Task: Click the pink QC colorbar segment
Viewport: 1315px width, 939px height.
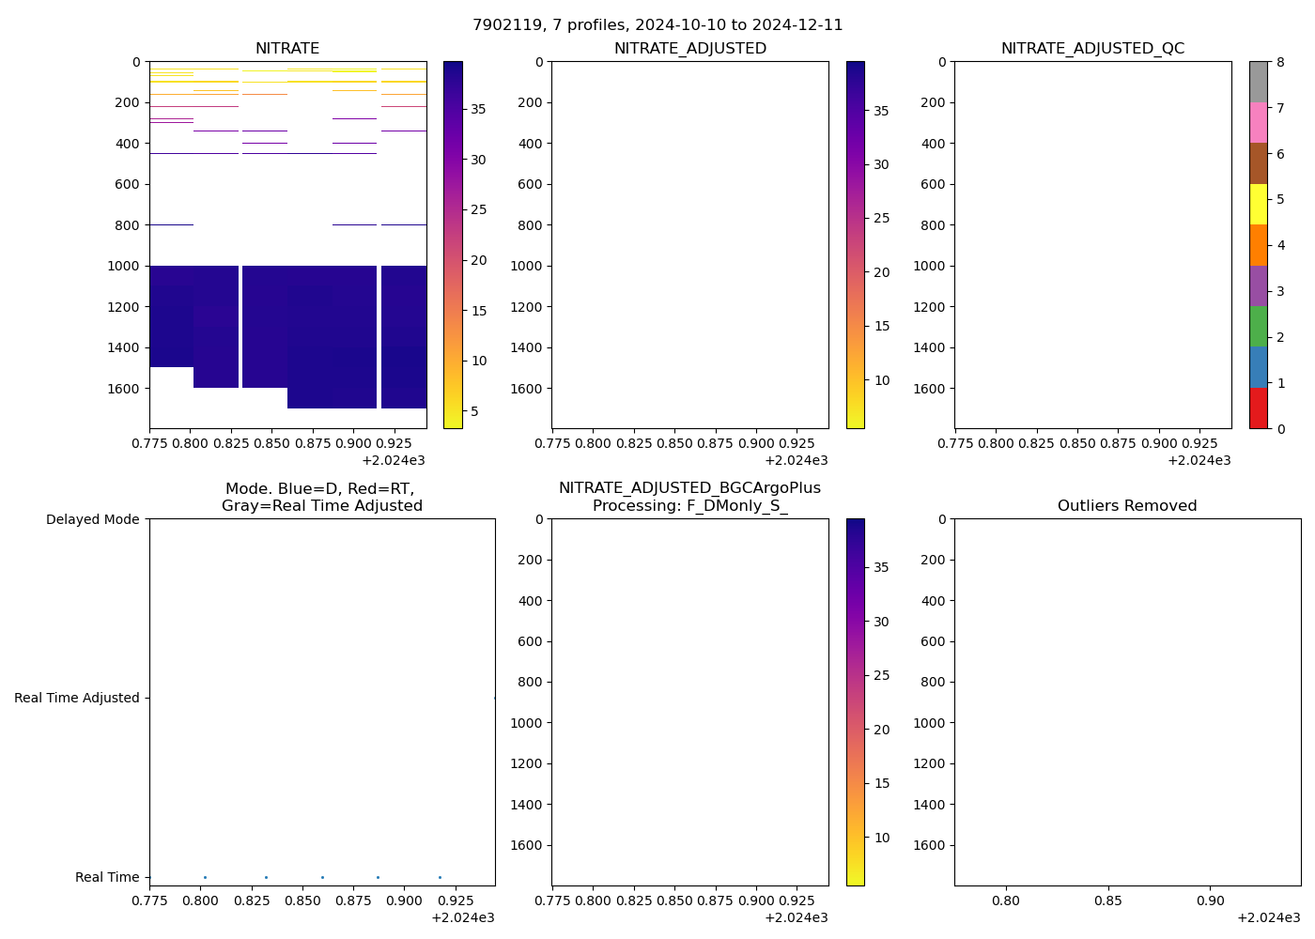Action: coord(1258,123)
